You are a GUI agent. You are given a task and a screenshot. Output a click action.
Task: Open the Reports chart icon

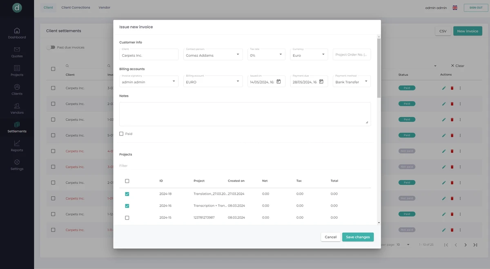point(17,144)
